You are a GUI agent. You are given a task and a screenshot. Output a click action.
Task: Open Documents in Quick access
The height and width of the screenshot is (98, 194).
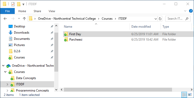coord(22,39)
